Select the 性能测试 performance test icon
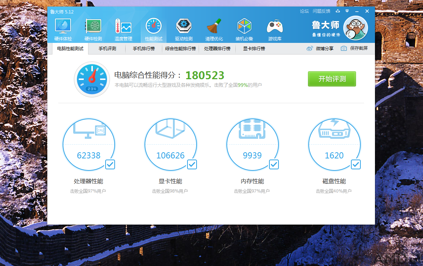Viewport: 423px width, 266px height. [x=154, y=26]
